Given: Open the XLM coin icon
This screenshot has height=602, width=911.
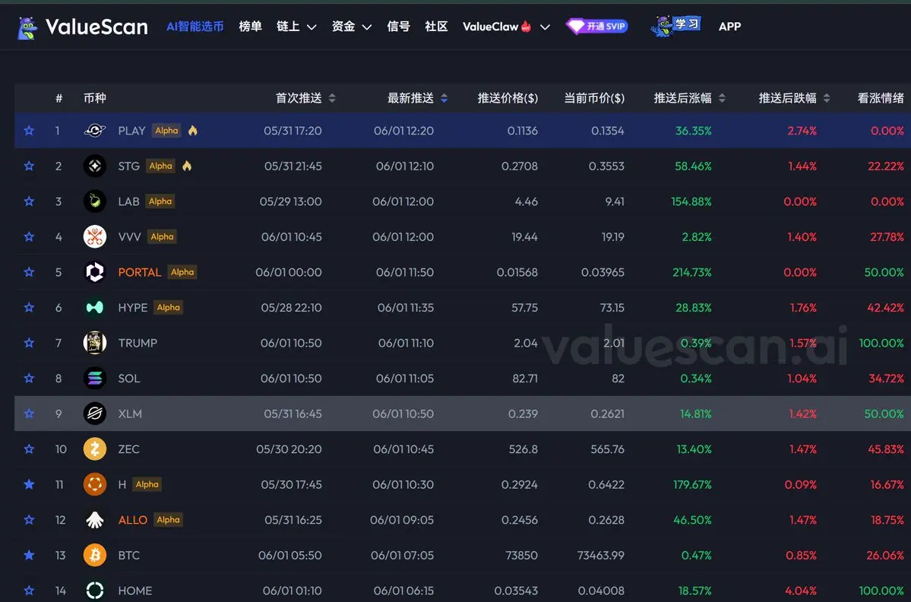Looking at the screenshot, I should (x=95, y=413).
